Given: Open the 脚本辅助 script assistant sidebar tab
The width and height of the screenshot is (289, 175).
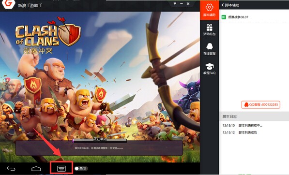Looking at the screenshot, I should coord(210,10).
